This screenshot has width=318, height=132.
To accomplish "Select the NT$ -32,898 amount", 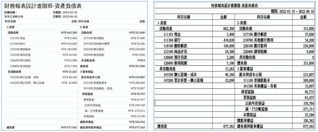I will tap(69, 83).
